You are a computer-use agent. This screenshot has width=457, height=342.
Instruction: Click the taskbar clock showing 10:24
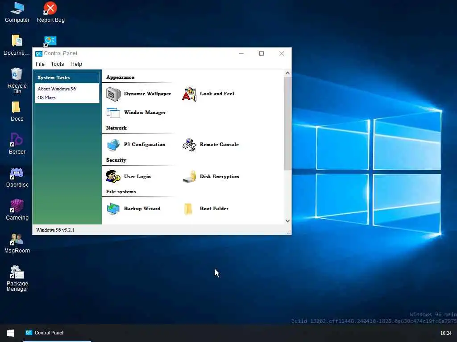[446, 333]
